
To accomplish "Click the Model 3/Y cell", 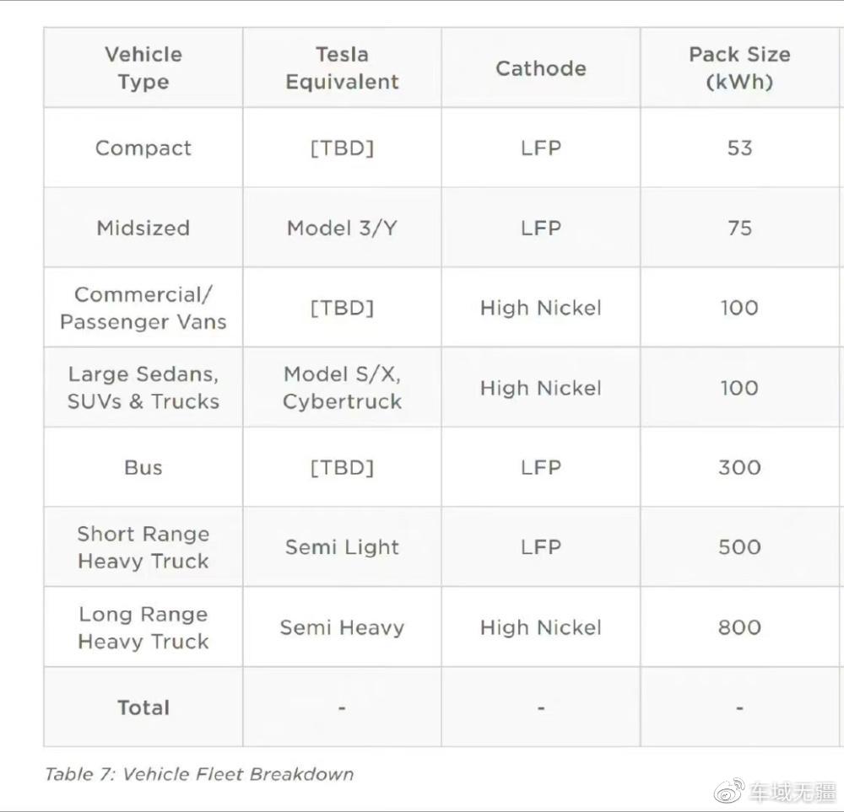I will (342, 228).
